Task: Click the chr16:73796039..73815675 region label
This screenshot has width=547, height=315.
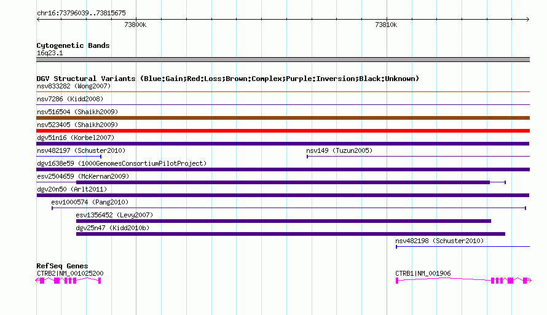Action: click(x=81, y=13)
